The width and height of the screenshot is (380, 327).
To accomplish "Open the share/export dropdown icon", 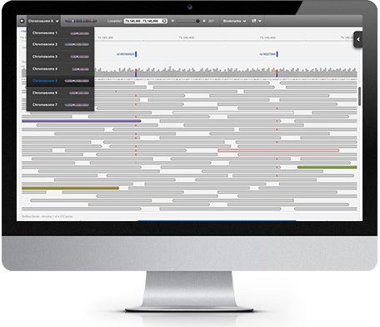I will point(257,21).
